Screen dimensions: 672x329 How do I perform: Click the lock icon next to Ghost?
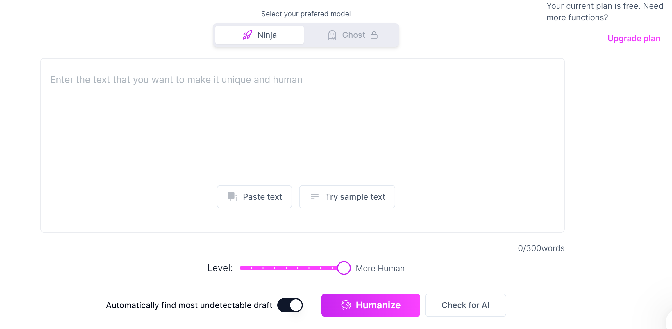click(x=375, y=35)
